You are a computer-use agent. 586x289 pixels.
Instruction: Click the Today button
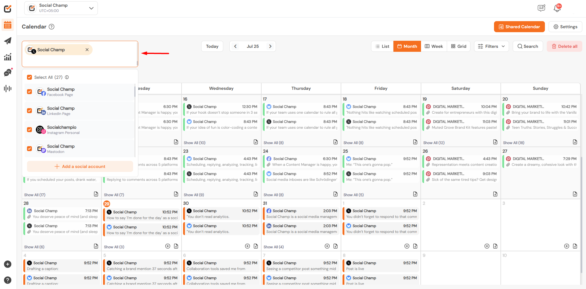212,46
